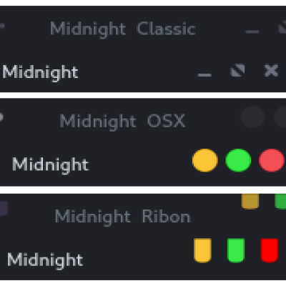The width and height of the screenshot is (286, 286).
Task: Click the dim yellow ribbon above Midnight Ribon
Action: tap(250, 202)
